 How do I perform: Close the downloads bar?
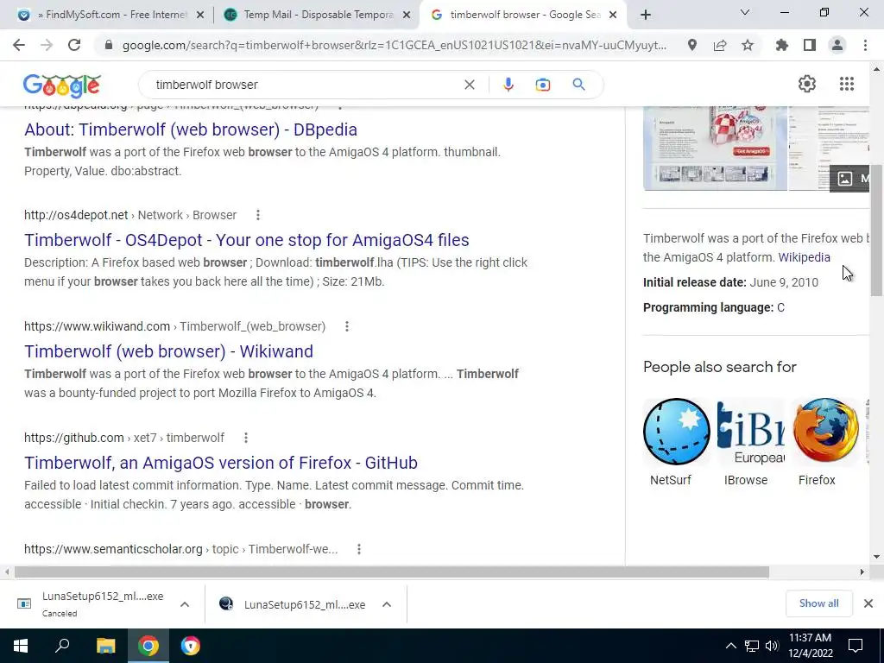[x=868, y=603]
